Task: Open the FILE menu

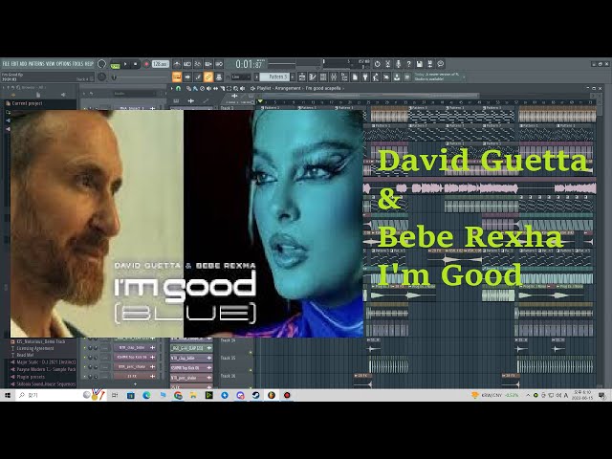Action: [x=7, y=64]
